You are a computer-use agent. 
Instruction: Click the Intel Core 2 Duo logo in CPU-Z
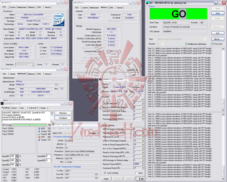click(58, 19)
